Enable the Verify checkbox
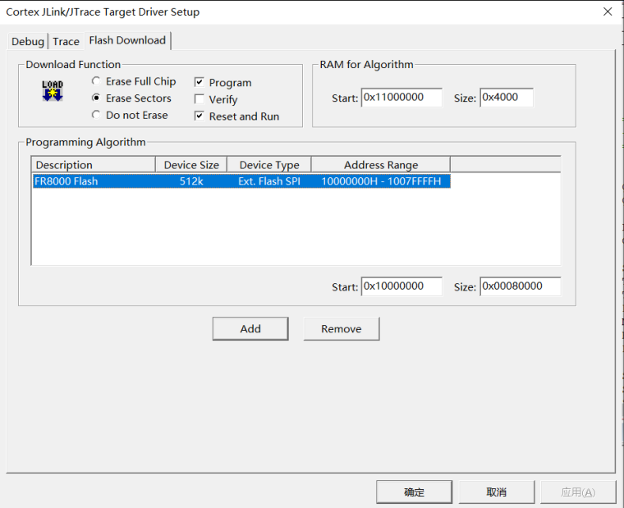 coord(199,99)
